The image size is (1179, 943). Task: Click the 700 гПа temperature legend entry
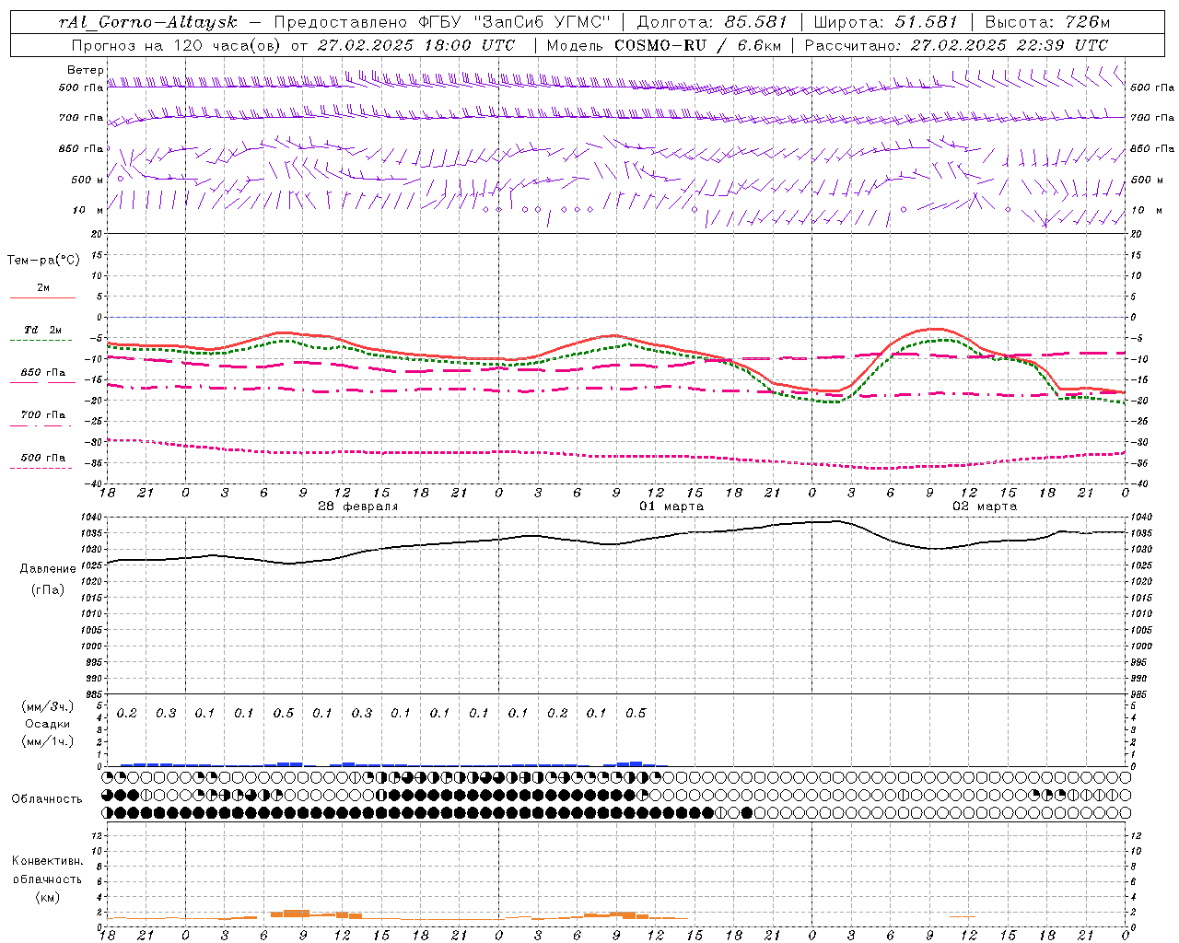click(x=43, y=414)
